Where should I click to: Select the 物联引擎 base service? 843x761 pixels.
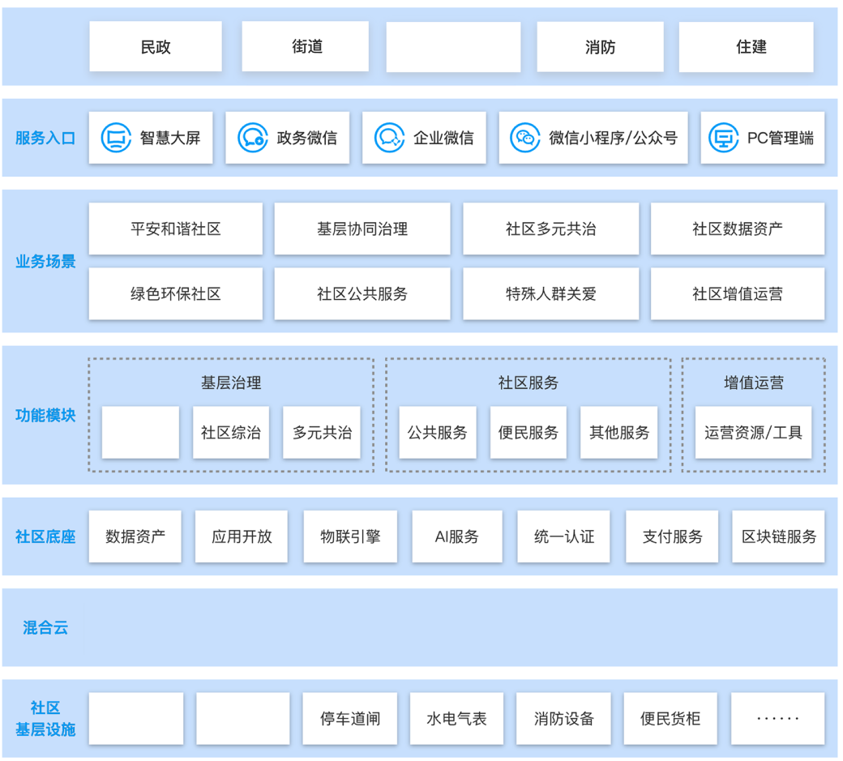[x=350, y=537]
